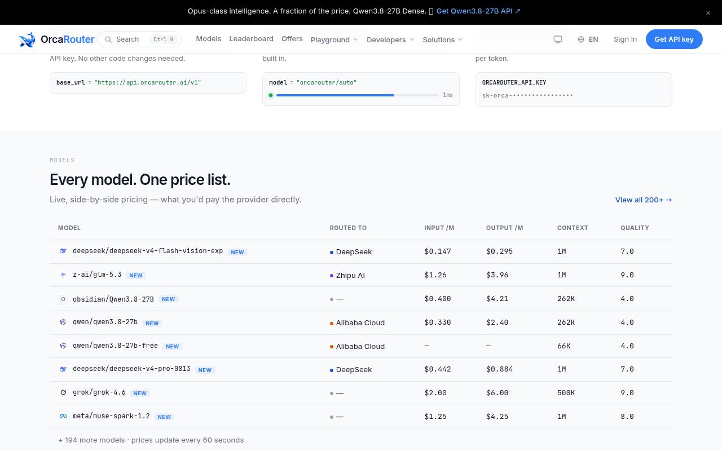Click the globe language icon
This screenshot has height=451, width=722.
581,39
